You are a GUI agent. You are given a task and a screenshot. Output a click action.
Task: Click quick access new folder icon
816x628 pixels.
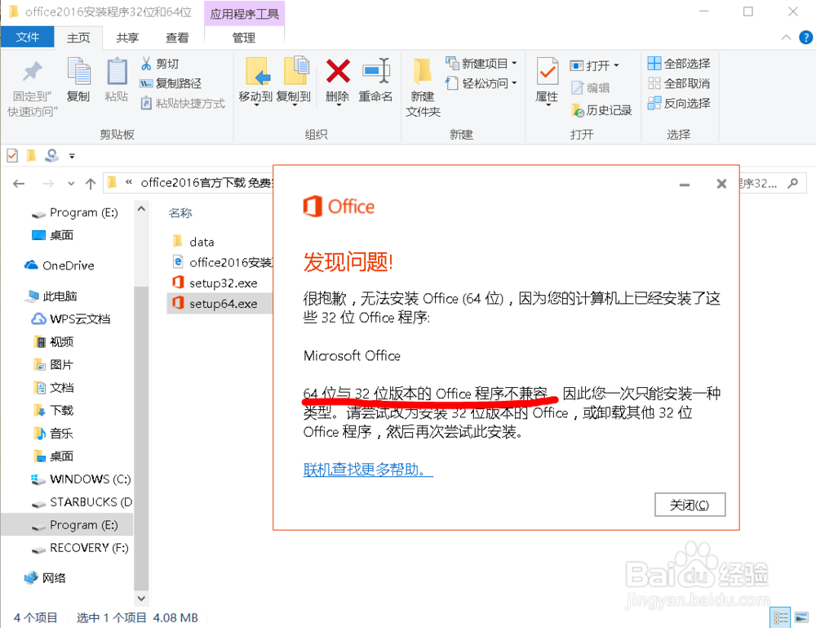(32, 155)
